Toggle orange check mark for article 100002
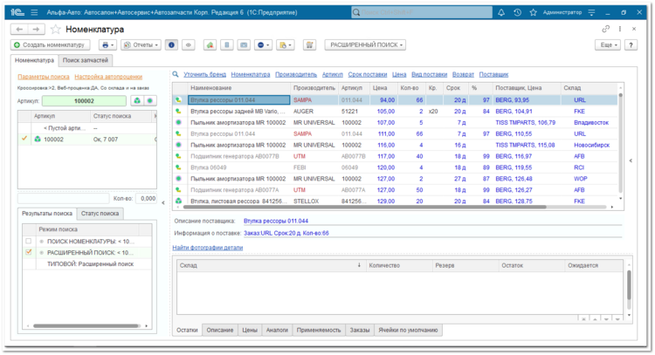Viewport: 655px width, 355px height. pyautogui.click(x=24, y=139)
